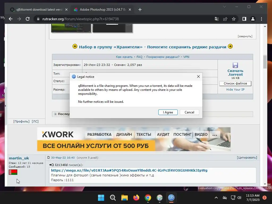Click the floppy disk download icon
This screenshot has width=272, height=204.
pos(235,65)
